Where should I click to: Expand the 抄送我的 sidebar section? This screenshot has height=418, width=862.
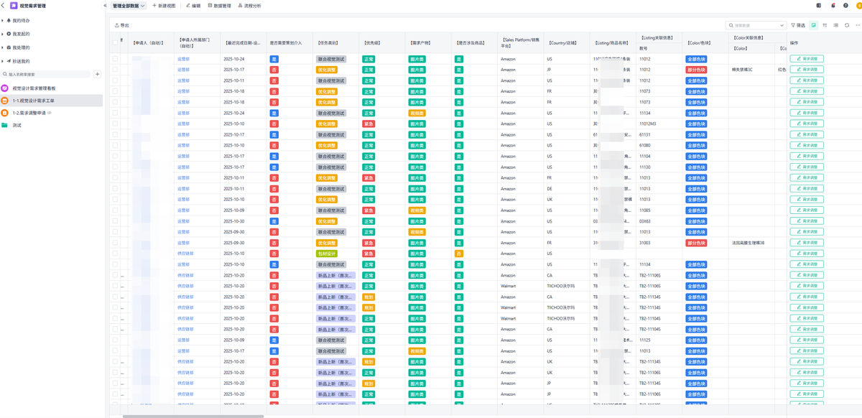pyautogui.click(x=3, y=61)
